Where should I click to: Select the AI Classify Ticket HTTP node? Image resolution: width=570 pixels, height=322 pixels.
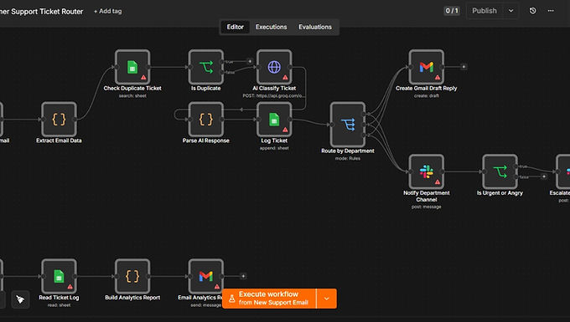274,67
